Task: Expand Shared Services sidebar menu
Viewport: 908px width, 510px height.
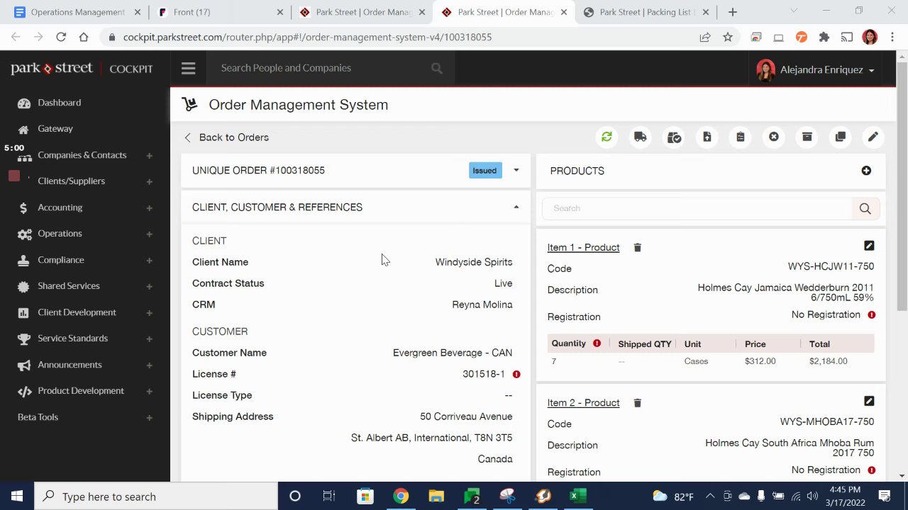Action: (x=149, y=286)
